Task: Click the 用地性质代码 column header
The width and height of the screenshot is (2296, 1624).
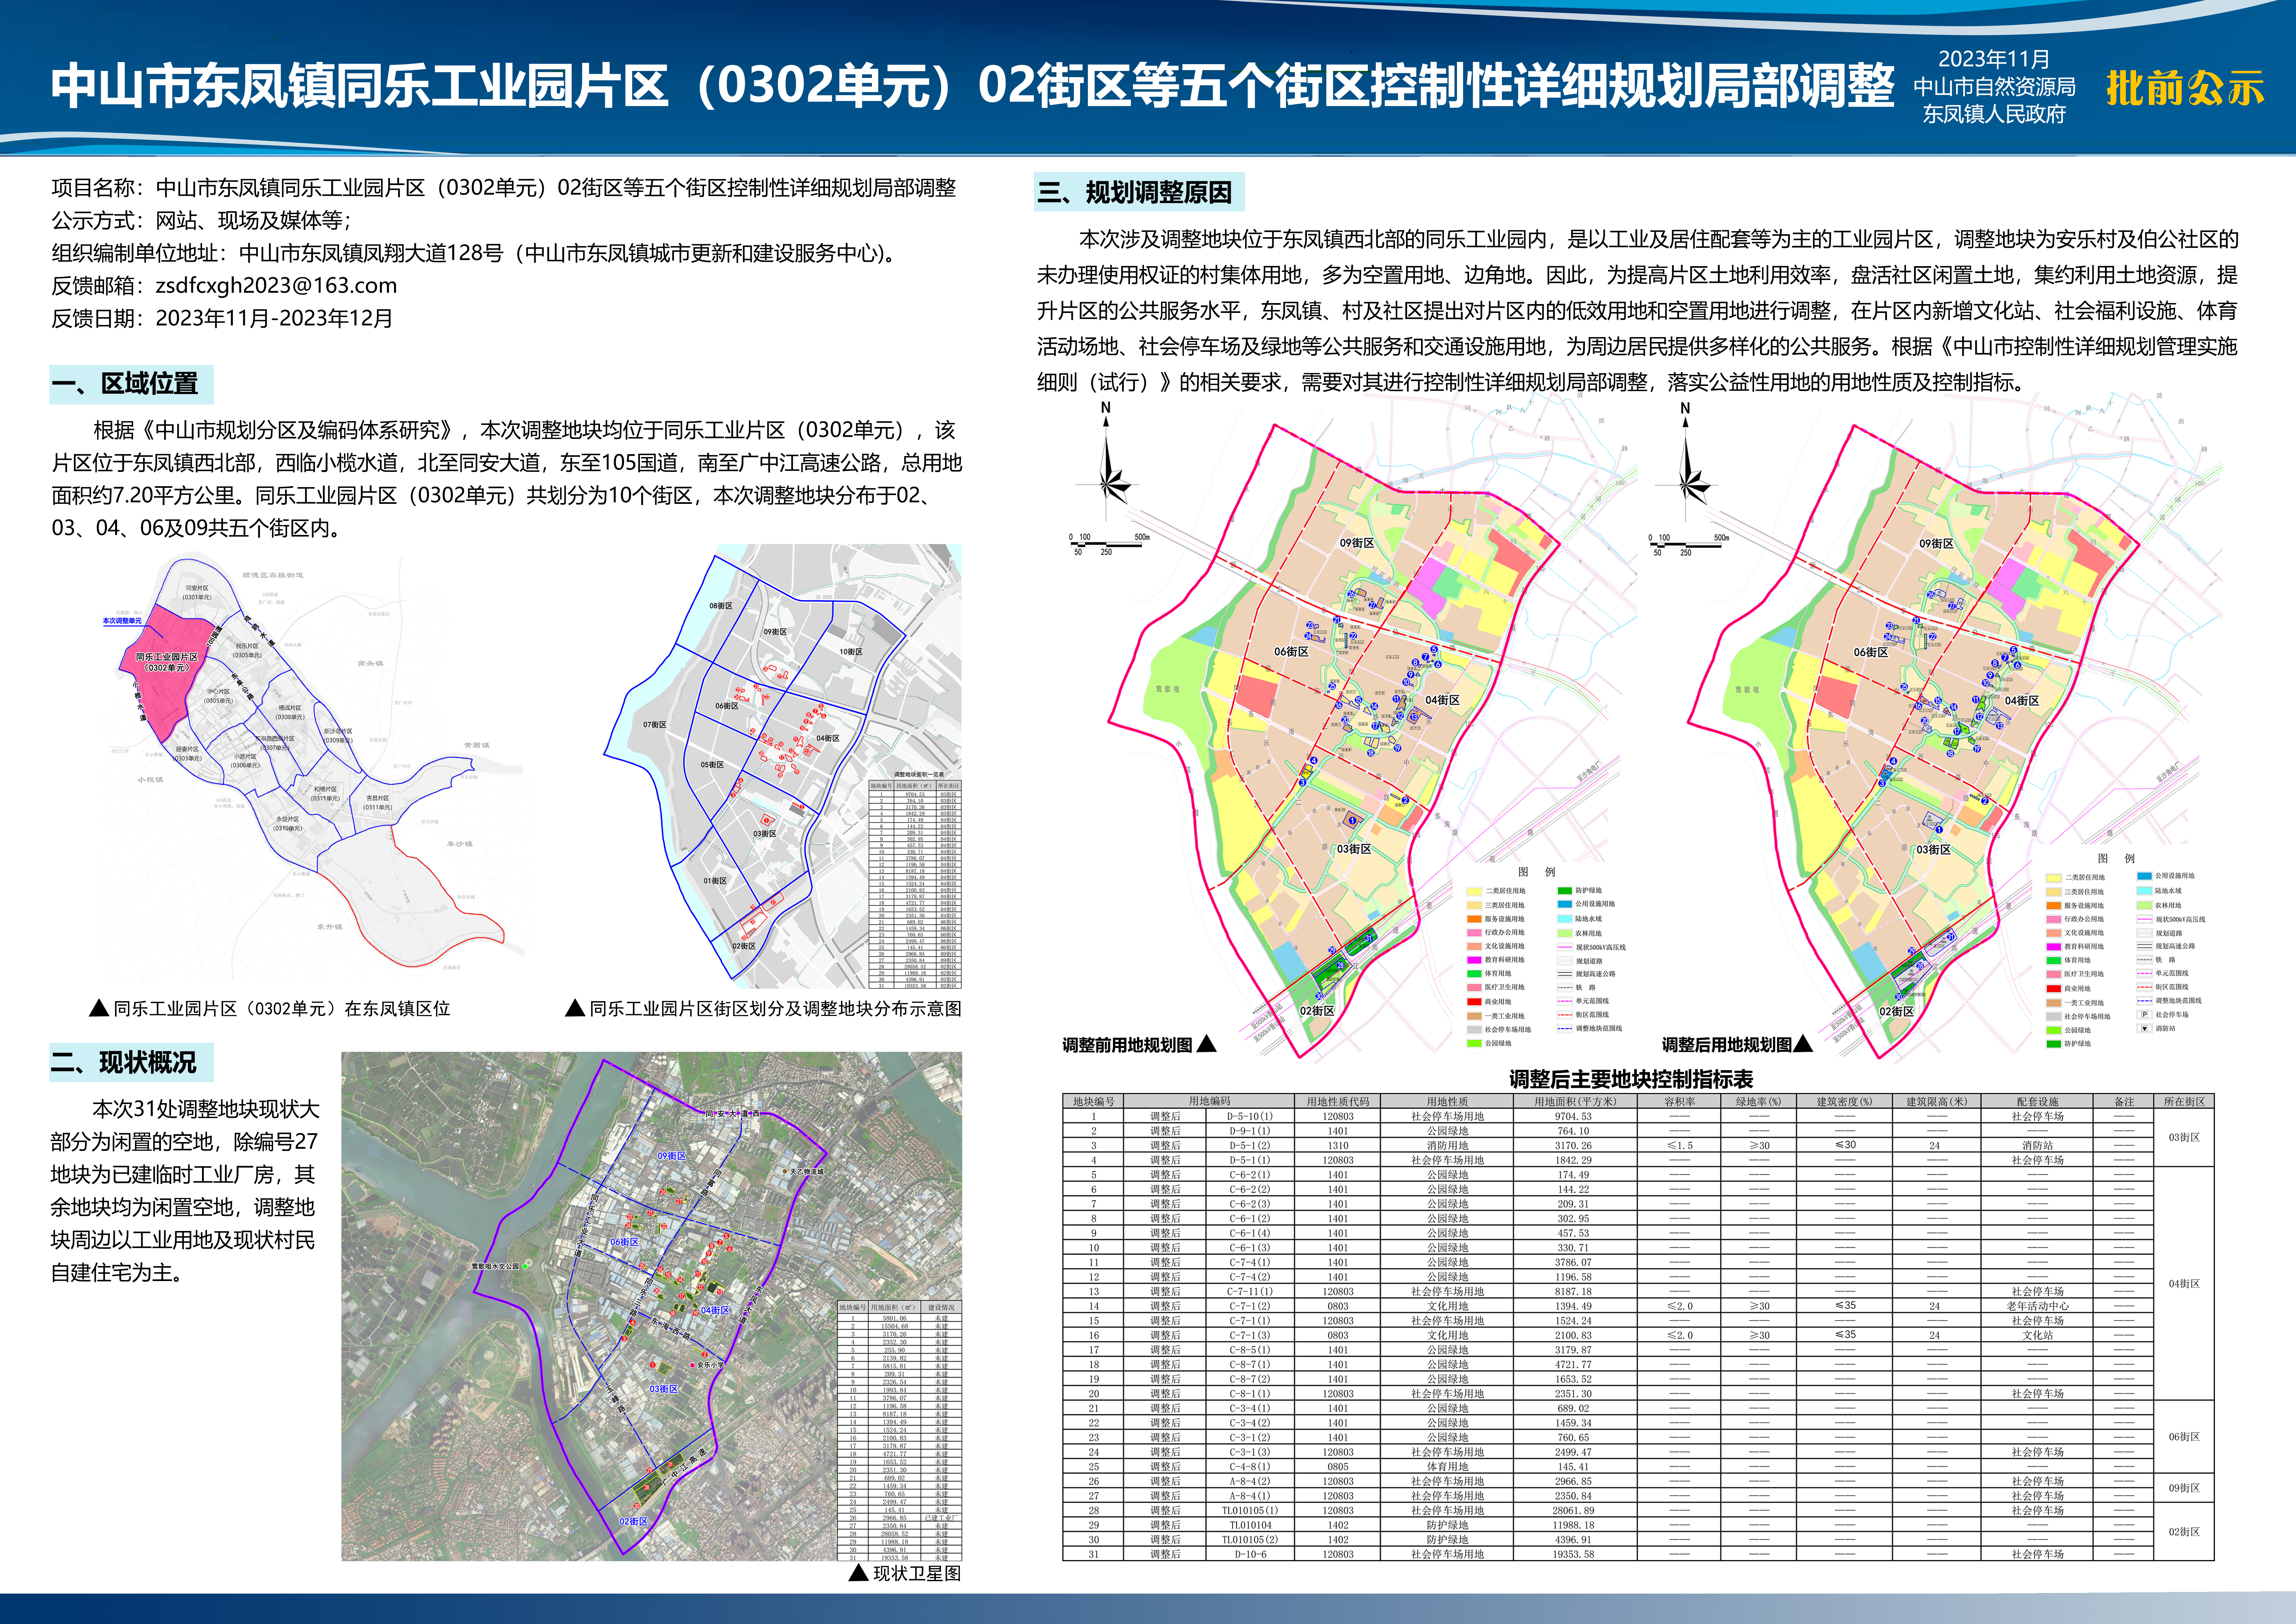Action: click(x=1338, y=1101)
